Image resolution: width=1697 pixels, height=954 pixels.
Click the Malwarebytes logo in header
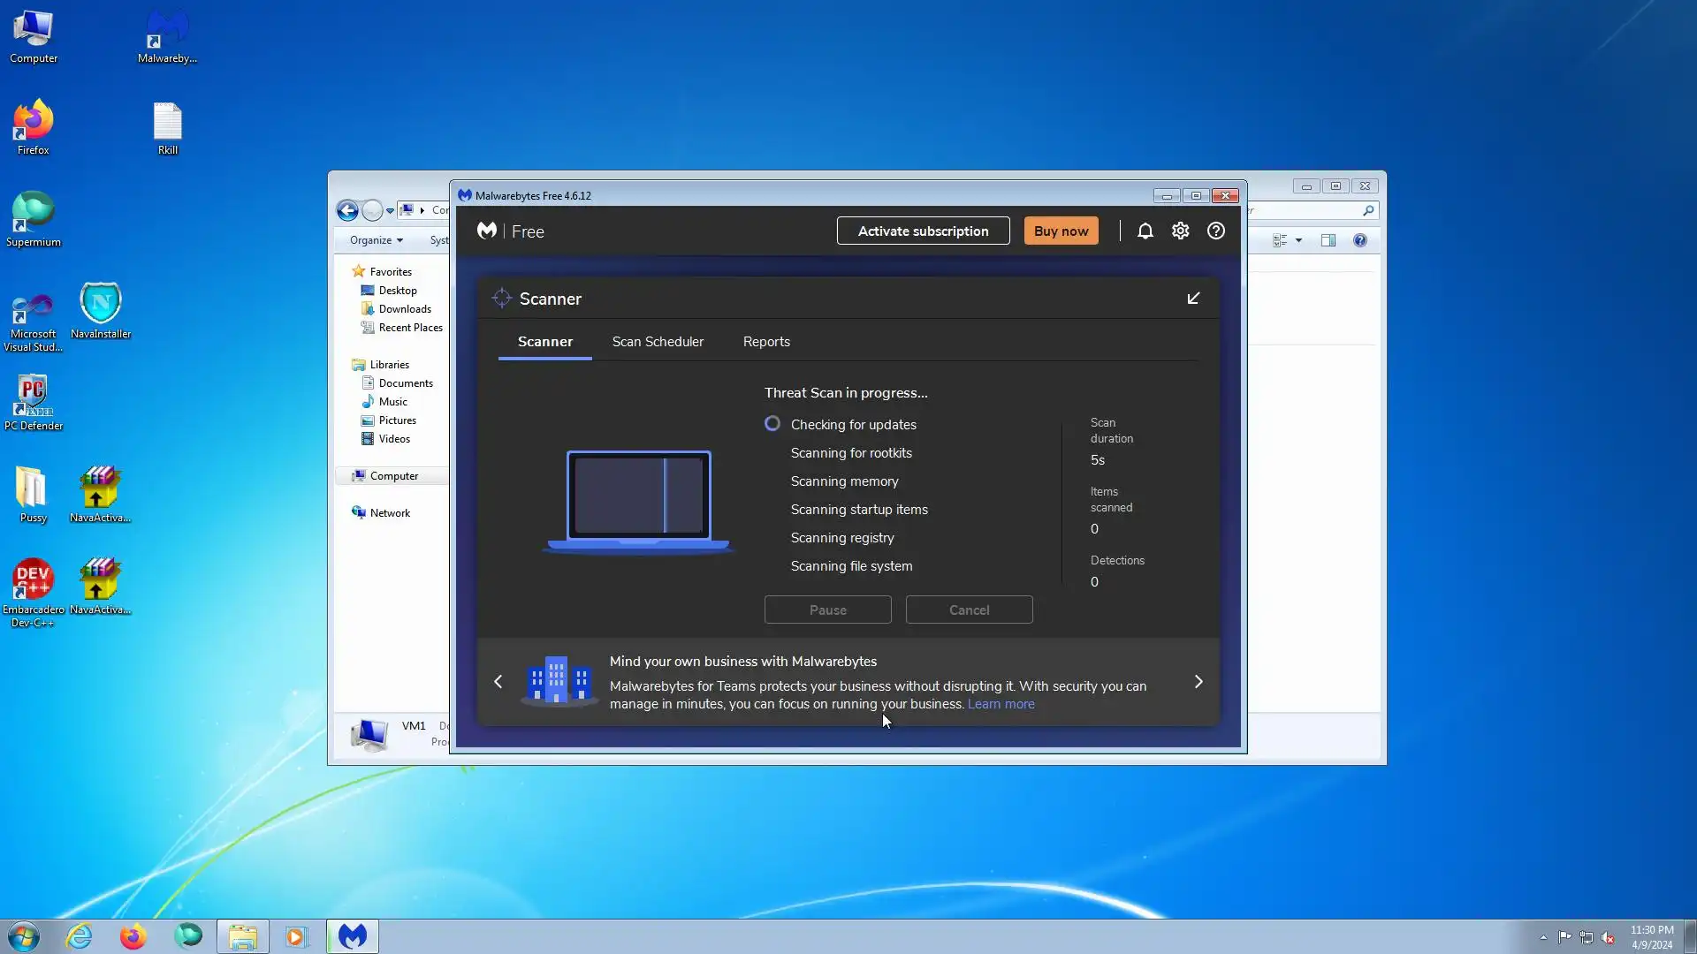pyautogui.click(x=487, y=231)
